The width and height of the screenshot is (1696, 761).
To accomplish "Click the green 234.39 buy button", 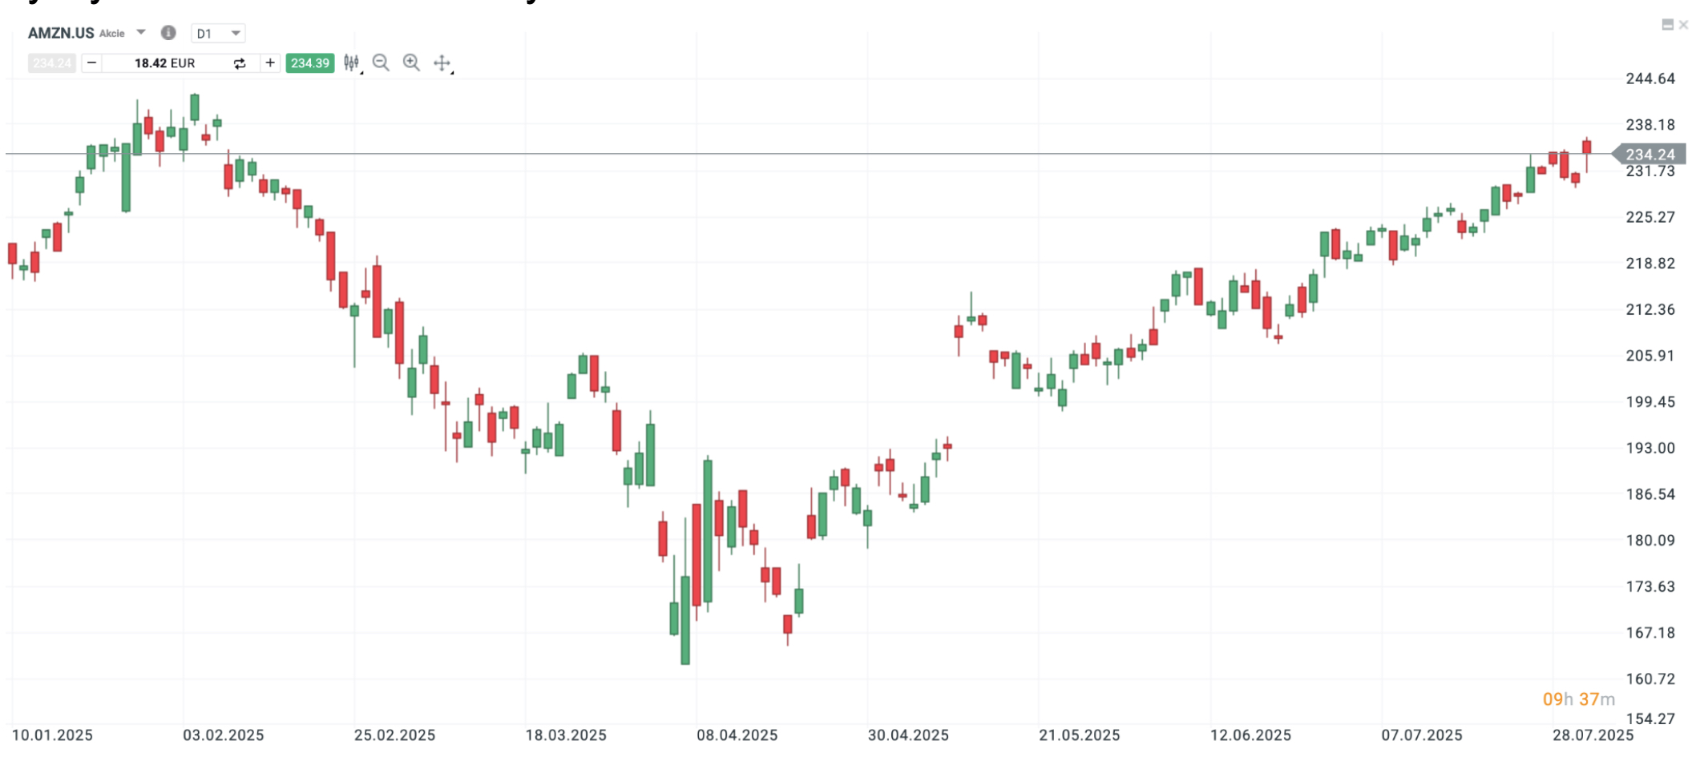I will pos(310,63).
